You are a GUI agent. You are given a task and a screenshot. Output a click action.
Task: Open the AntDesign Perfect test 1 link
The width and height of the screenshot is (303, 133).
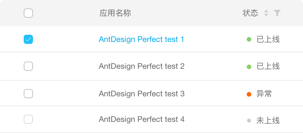(141, 40)
